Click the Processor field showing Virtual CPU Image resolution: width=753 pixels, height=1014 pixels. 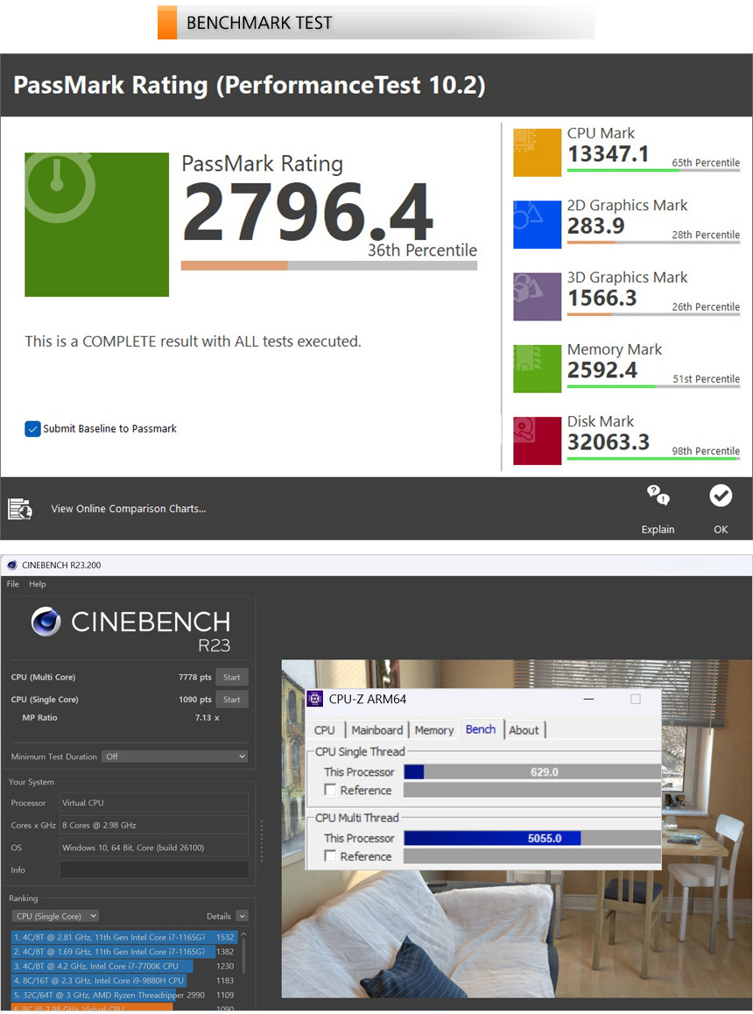[154, 803]
